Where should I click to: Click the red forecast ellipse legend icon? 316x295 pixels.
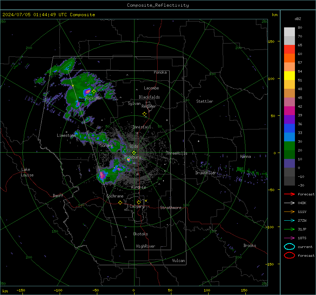(x=289, y=255)
